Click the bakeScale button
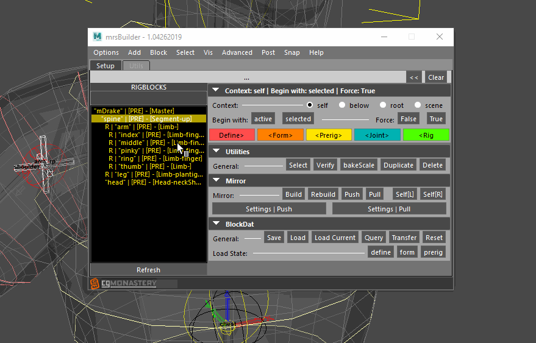The image size is (536, 343). (359, 165)
